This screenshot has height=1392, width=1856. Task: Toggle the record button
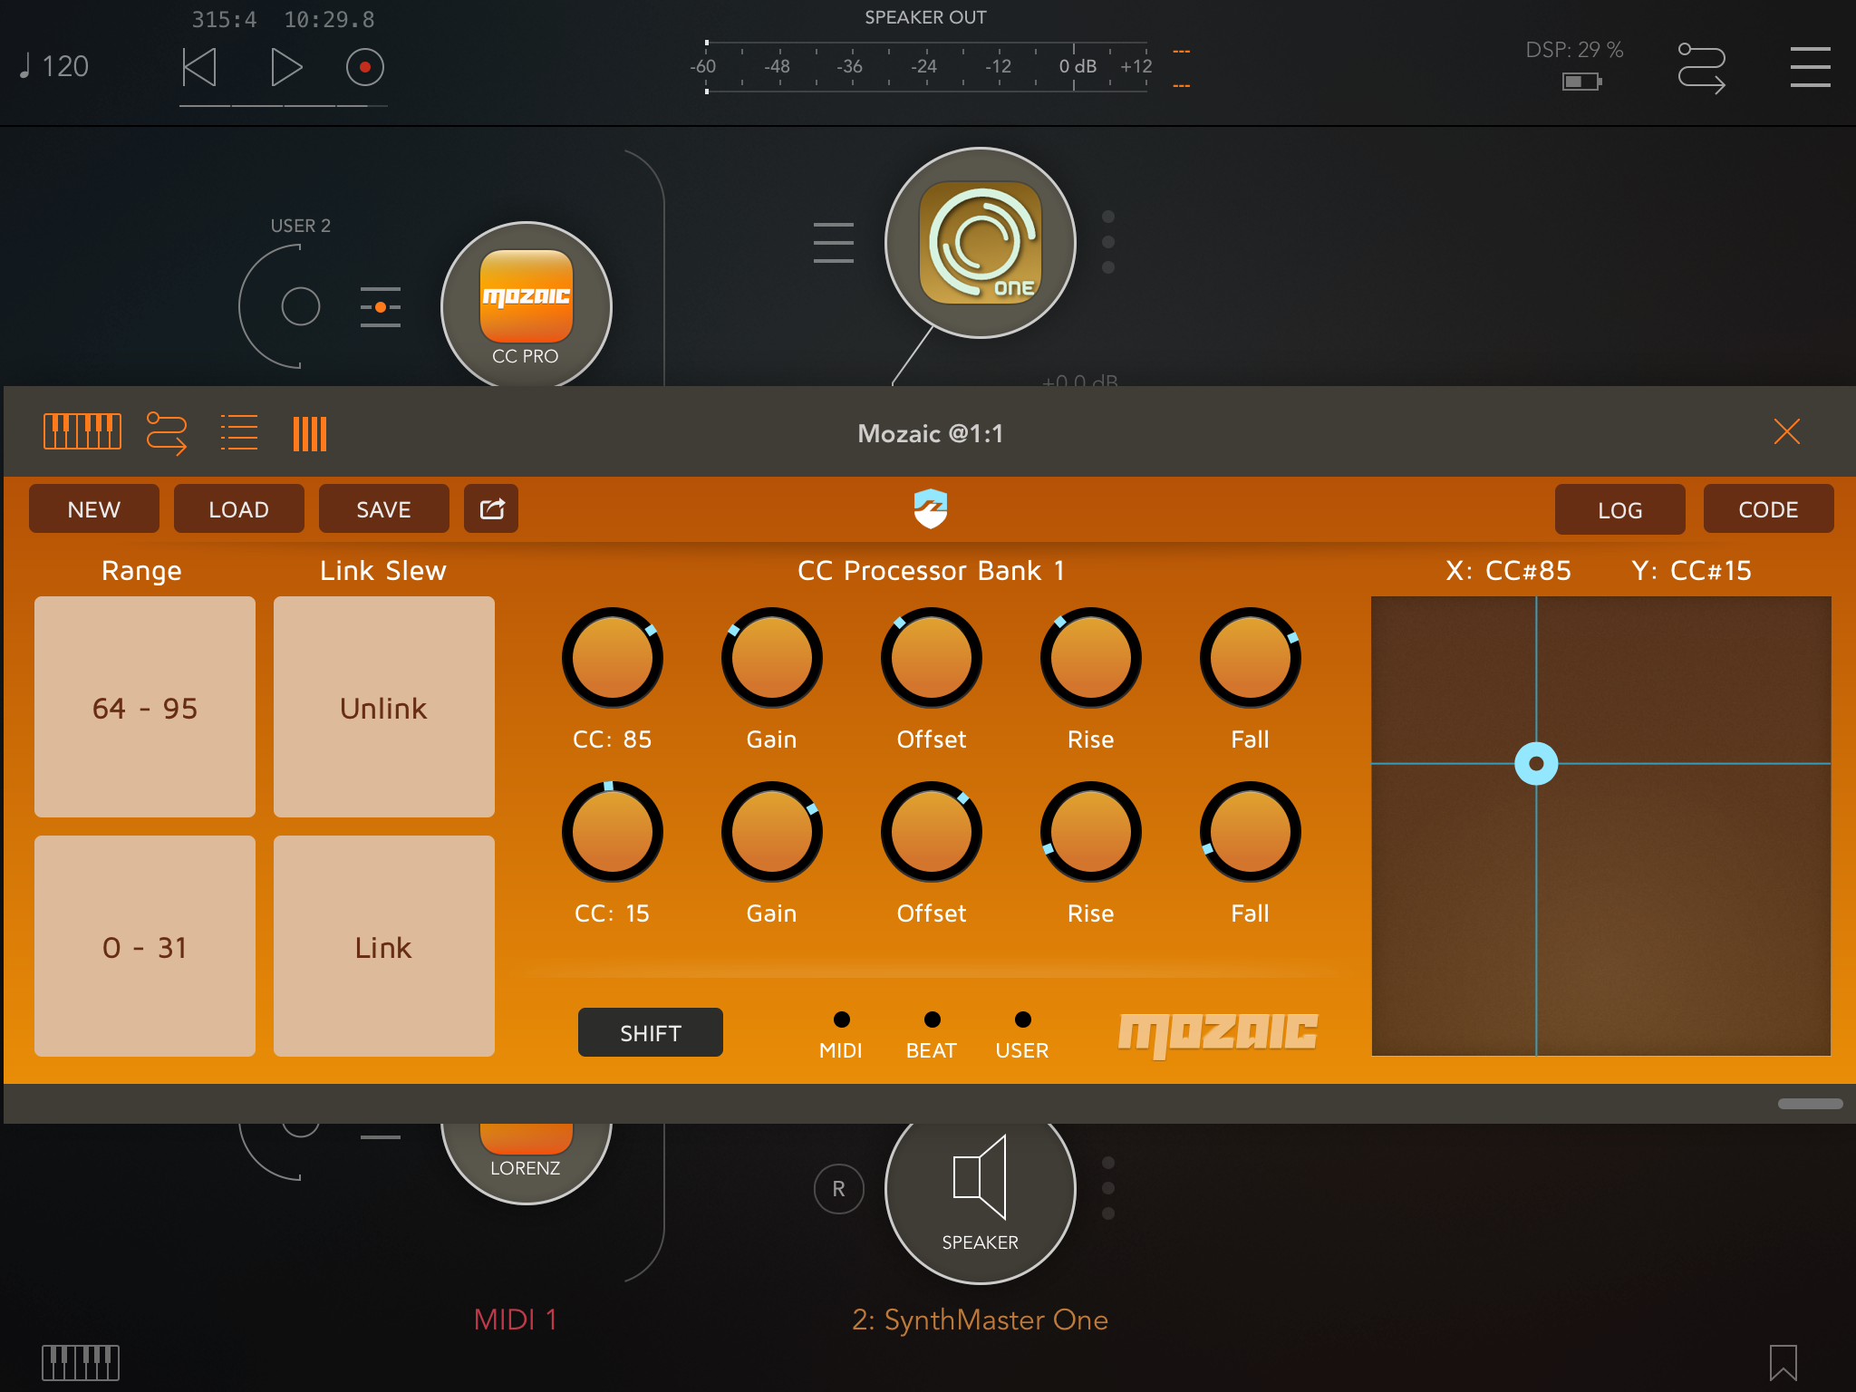(x=365, y=67)
